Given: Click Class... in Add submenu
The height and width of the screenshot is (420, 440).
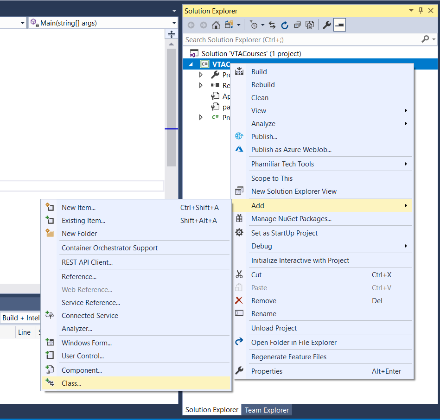Looking at the screenshot, I should pyautogui.click(x=136, y=383).
